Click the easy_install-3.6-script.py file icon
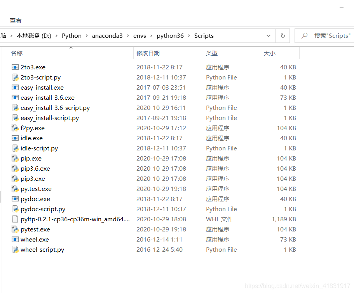Screen dimensions: 354x293 [x=15, y=108]
